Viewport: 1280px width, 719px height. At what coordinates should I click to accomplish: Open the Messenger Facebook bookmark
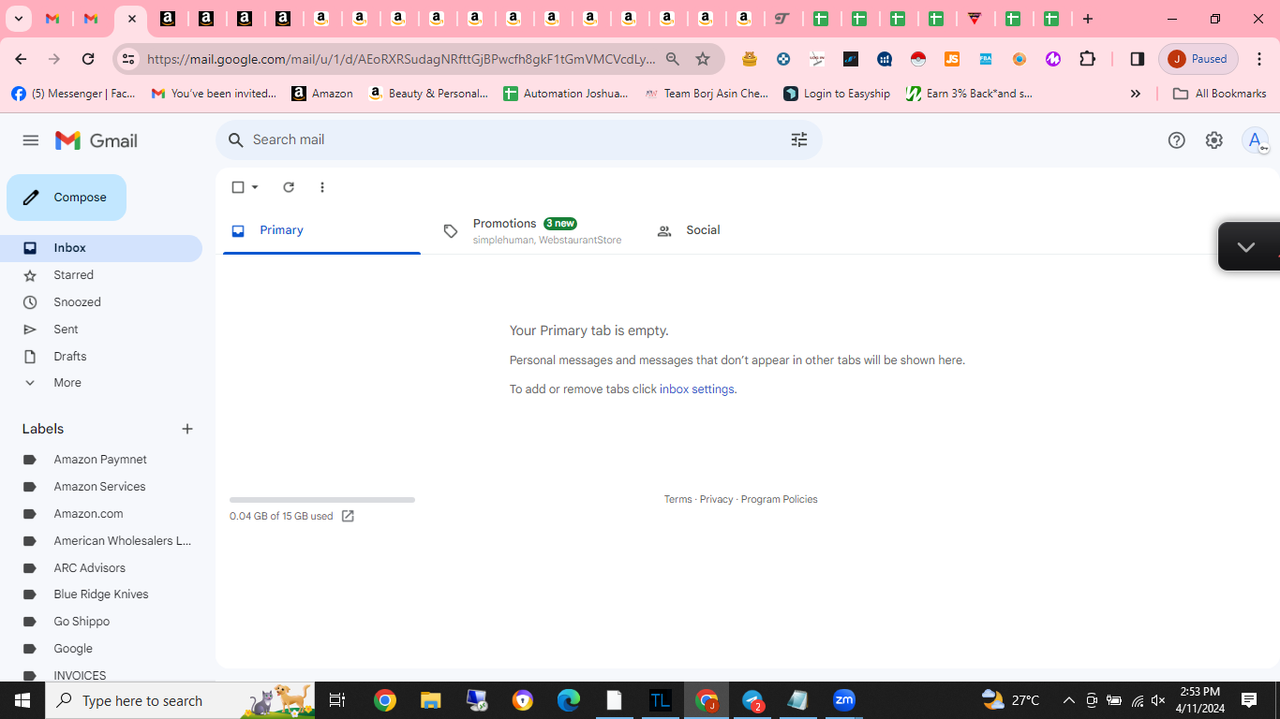pyautogui.click(x=74, y=94)
